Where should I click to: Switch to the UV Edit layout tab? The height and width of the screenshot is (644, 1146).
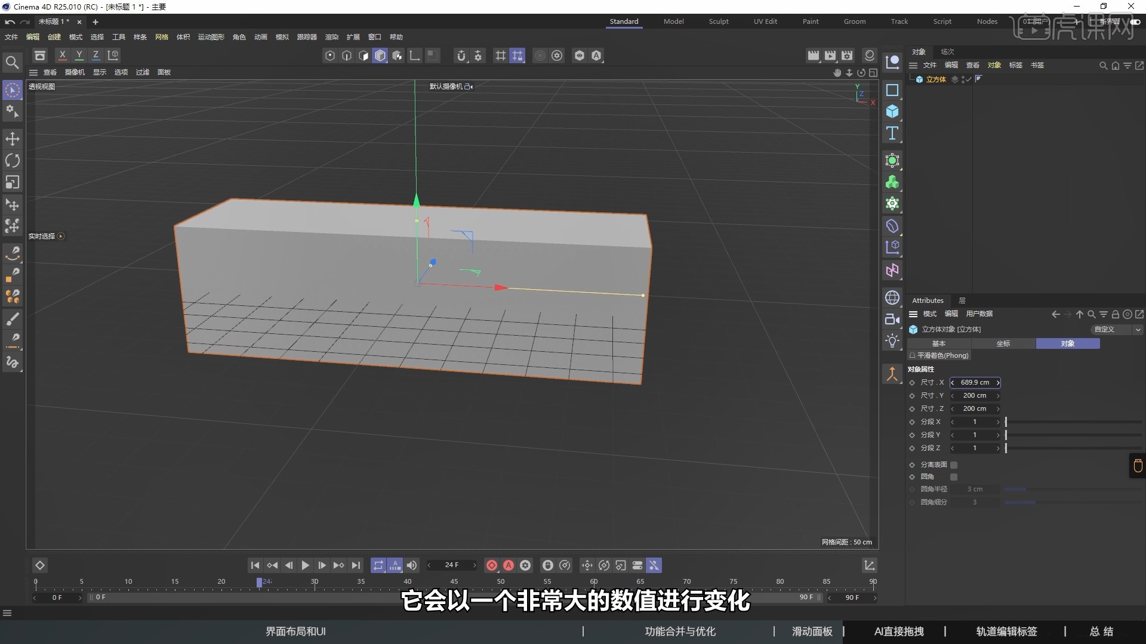click(x=765, y=21)
